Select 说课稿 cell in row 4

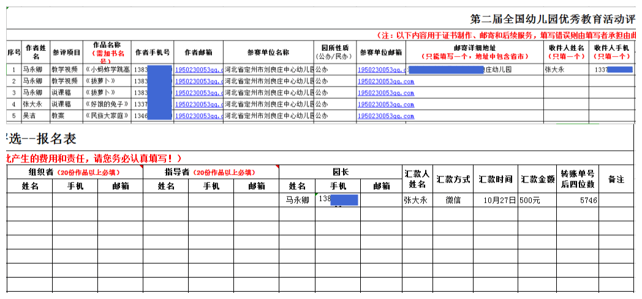click(x=66, y=104)
